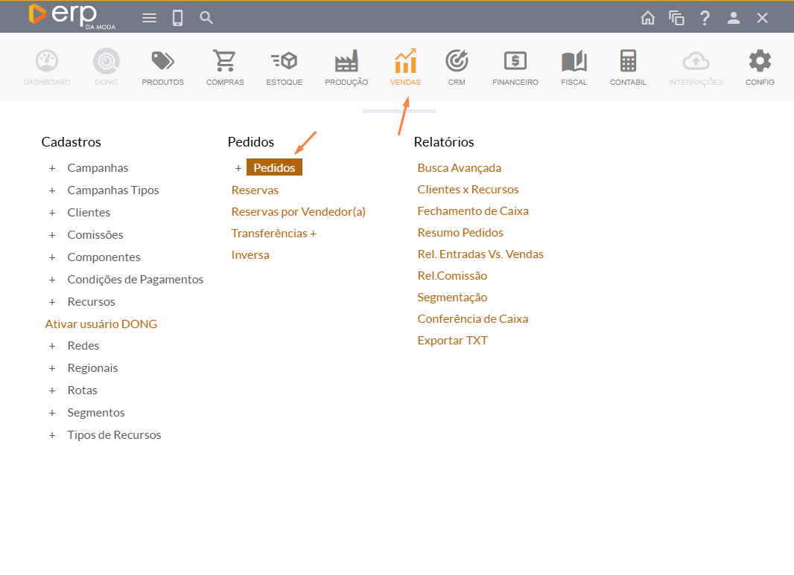This screenshot has width=794, height=575.
Task: Click the search magnifier icon
Action: pyautogui.click(x=207, y=18)
